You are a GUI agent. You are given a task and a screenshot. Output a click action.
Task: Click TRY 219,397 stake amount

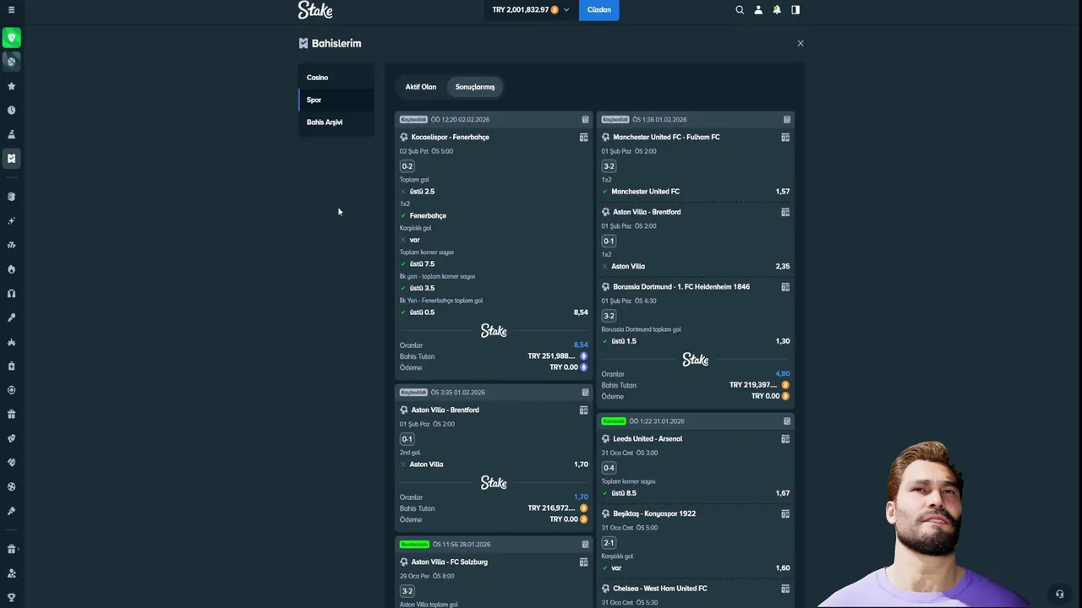click(753, 385)
